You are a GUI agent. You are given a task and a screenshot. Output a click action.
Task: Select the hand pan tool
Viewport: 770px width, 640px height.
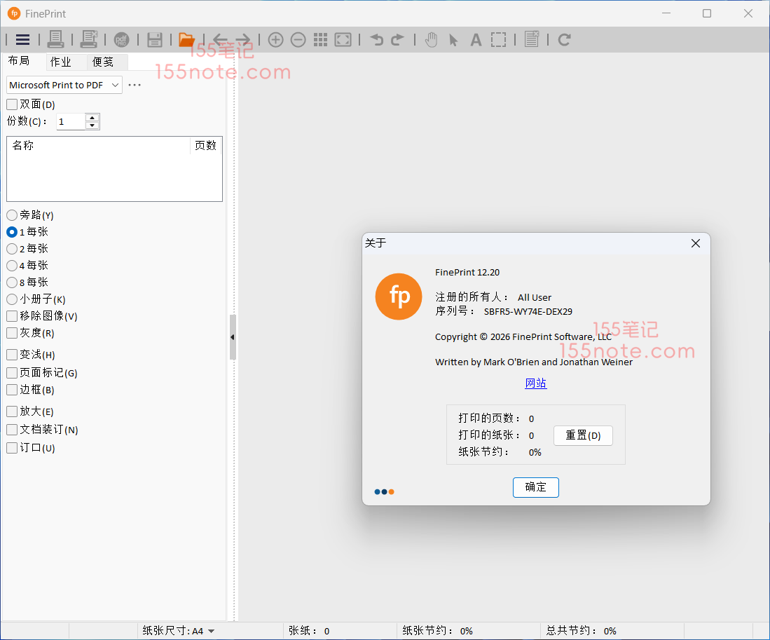432,40
